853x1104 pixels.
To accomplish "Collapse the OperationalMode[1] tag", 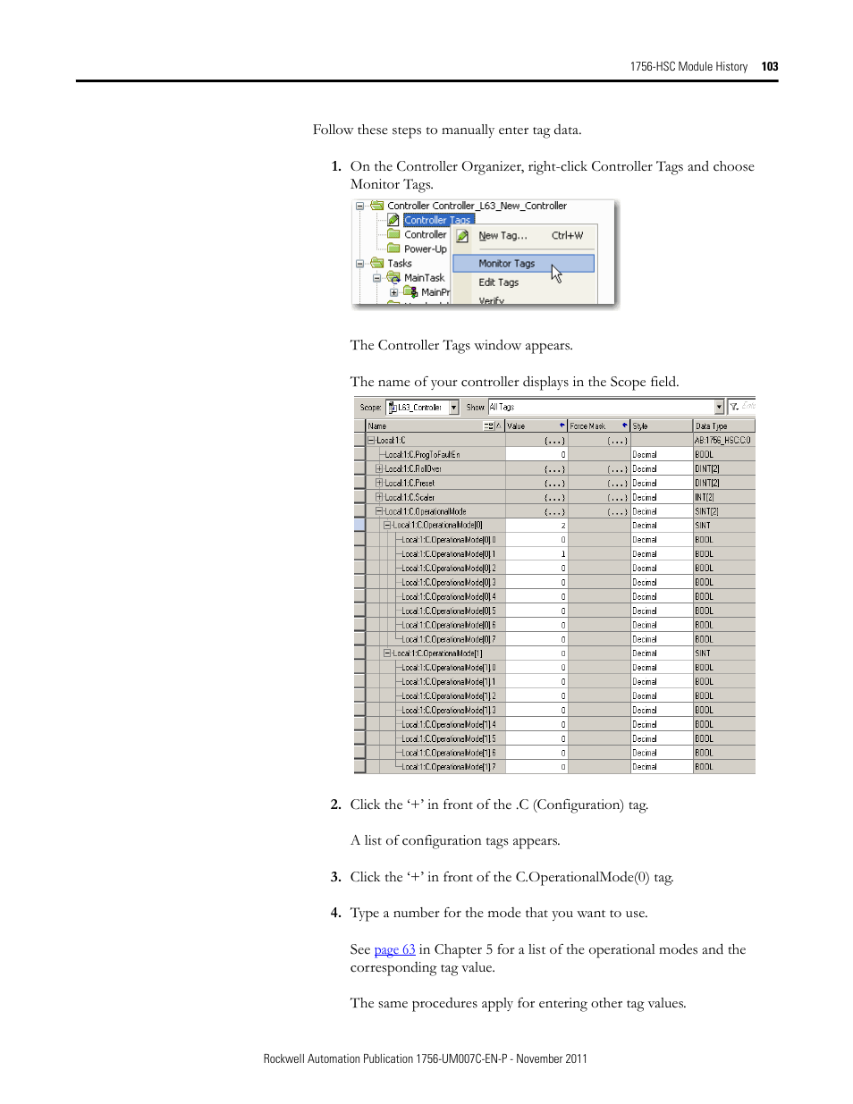I will coord(387,653).
